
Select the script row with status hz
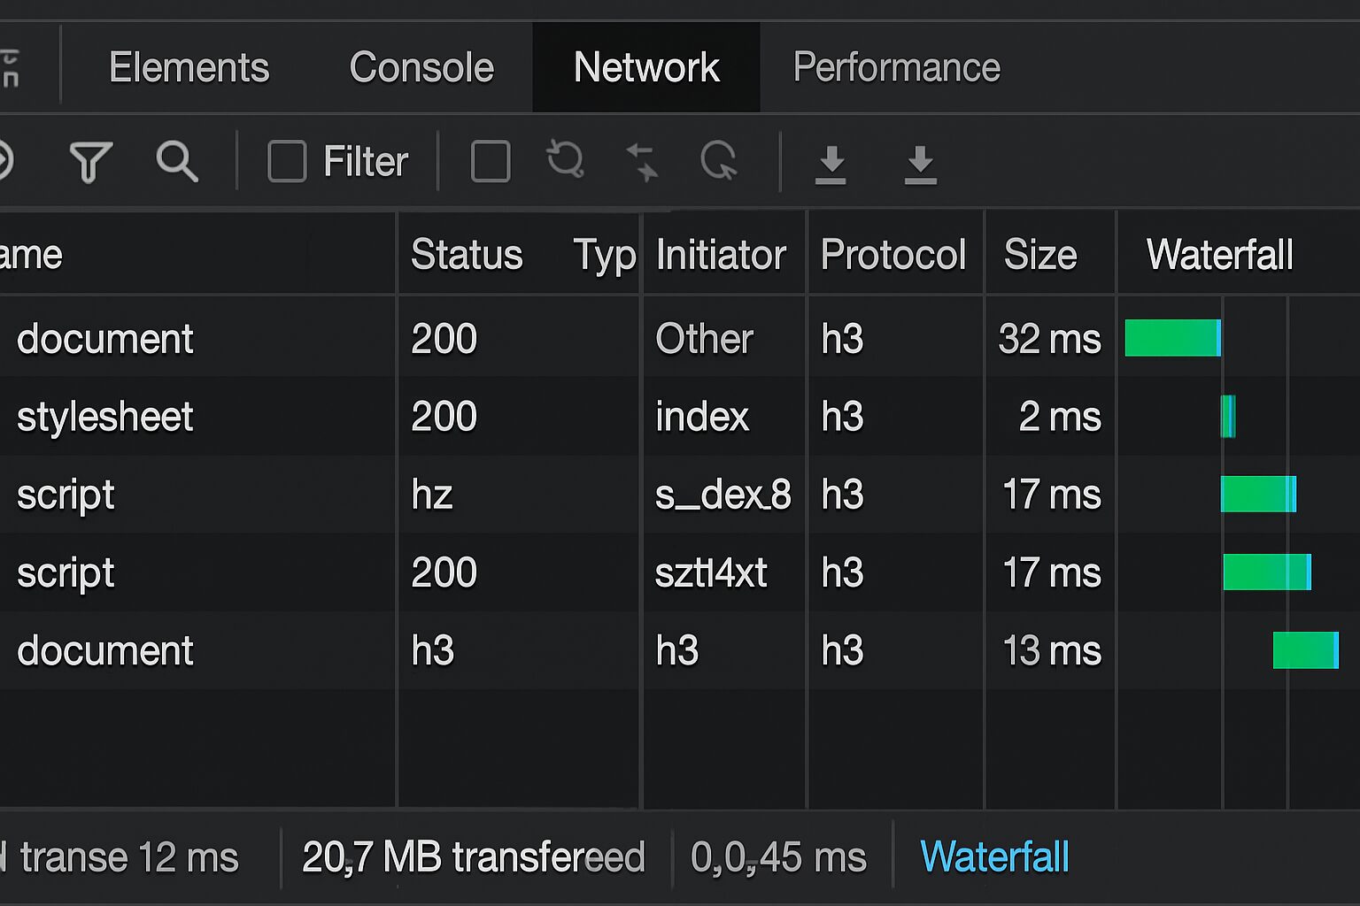(680, 494)
